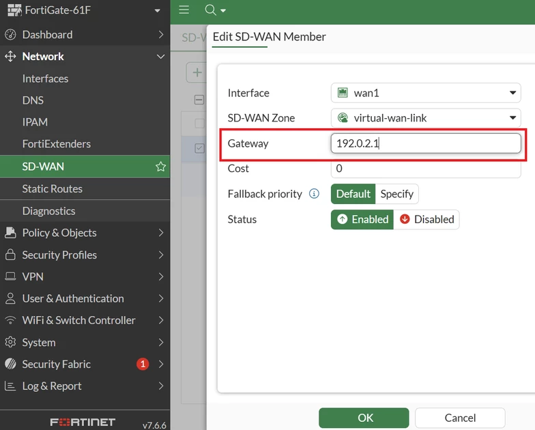This screenshot has height=430, width=535.
Task: Click the Security Fabric notification badge
Action: click(143, 364)
